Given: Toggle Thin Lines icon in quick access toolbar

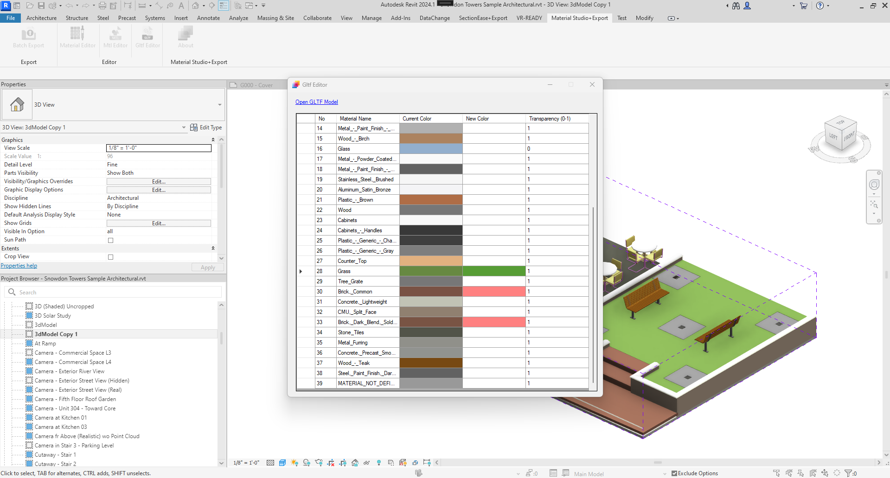Looking at the screenshot, I should pyautogui.click(x=224, y=6).
